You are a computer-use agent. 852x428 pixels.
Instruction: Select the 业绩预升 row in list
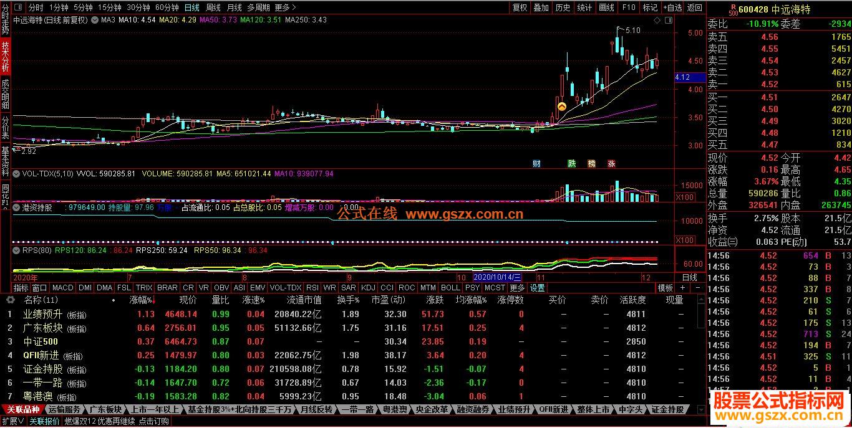[x=353, y=315]
